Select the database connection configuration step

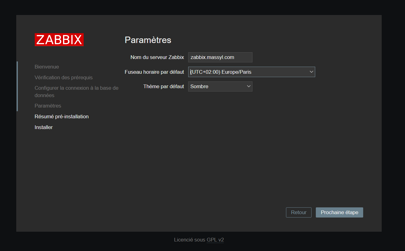click(x=77, y=92)
